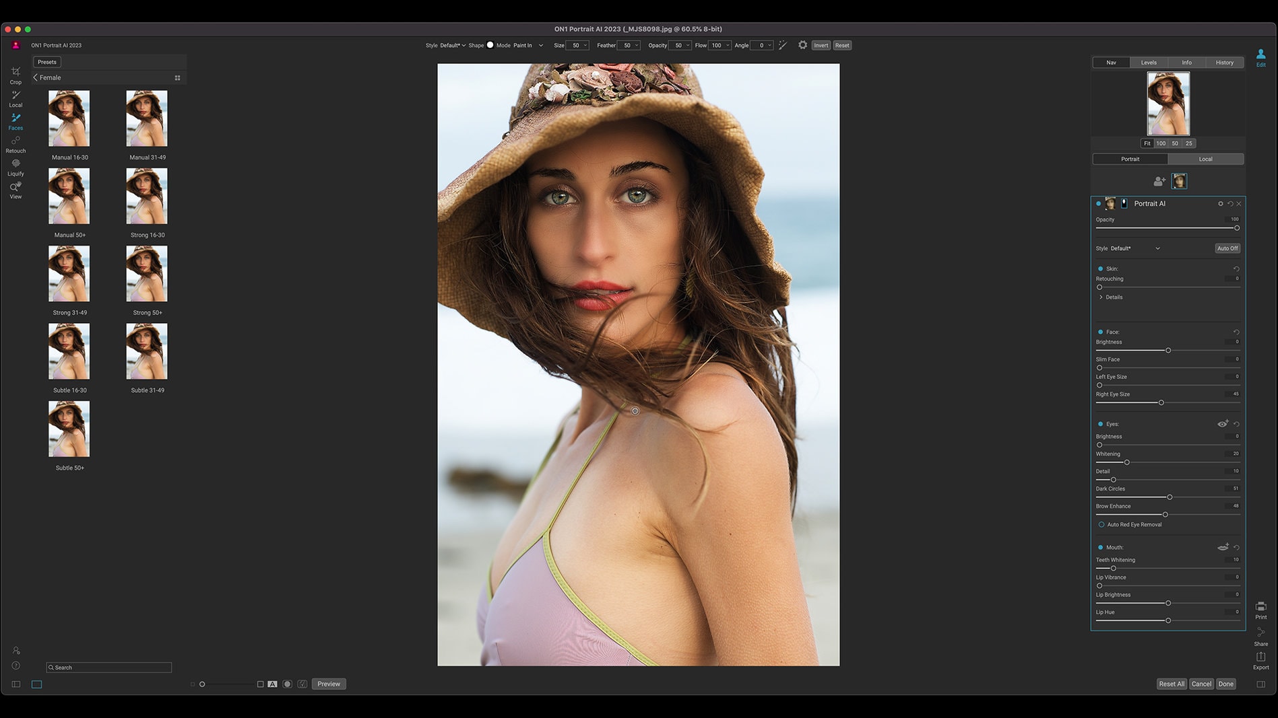1278x718 pixels.
Task: Open the Style dropdown in options bar
Action: 453,45
